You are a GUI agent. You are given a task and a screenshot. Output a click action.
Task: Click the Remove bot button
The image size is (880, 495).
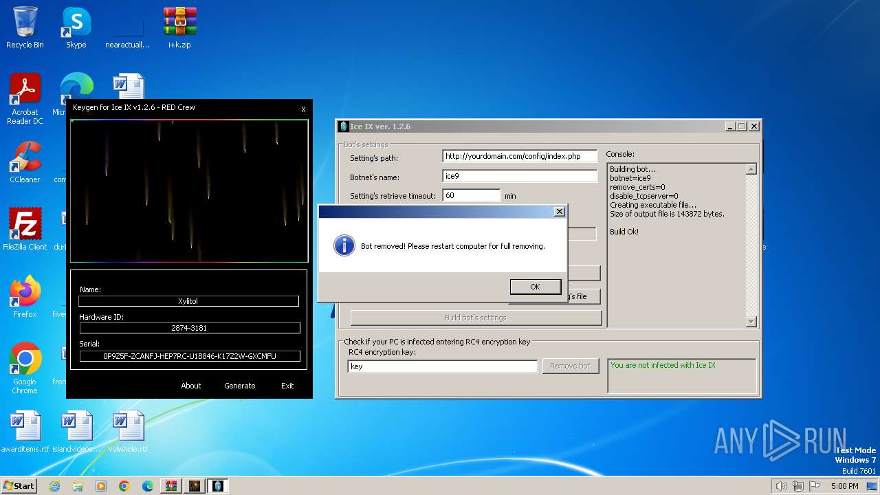tap(570, 366)
